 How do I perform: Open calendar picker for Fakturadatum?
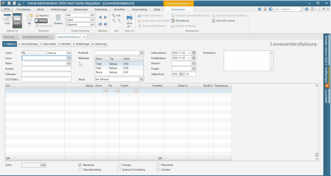193,53
